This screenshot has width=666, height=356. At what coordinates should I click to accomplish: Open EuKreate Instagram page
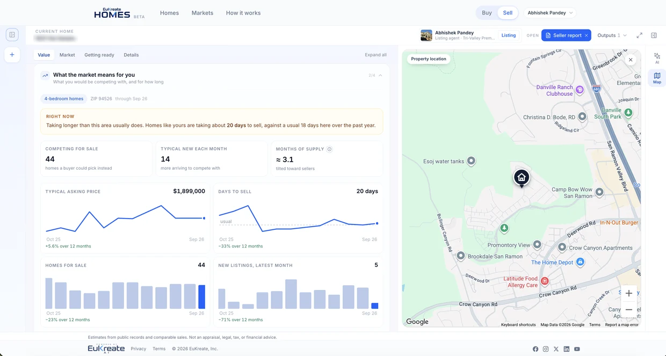[546, 349]
